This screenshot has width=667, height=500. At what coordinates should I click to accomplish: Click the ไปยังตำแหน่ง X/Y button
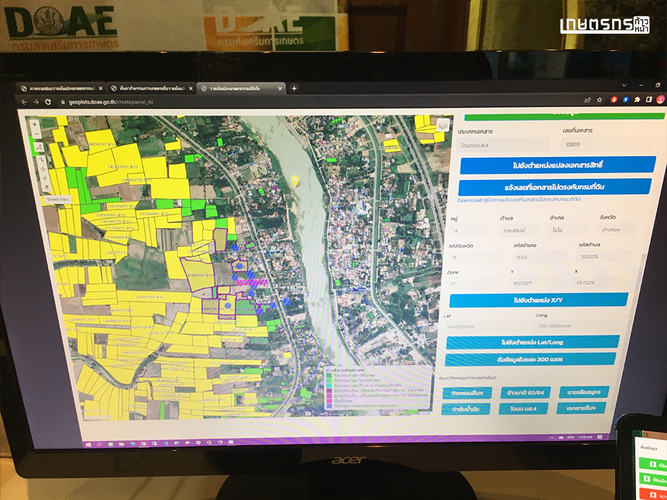pos(539,300)
